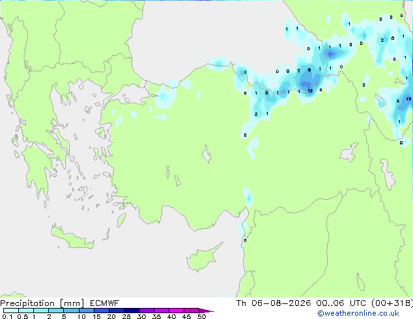The width and height of the screenshot is (413, 319).
Task: Click the lightest 0.1–0.5 mm legend swatch
Action: point(11,311)
